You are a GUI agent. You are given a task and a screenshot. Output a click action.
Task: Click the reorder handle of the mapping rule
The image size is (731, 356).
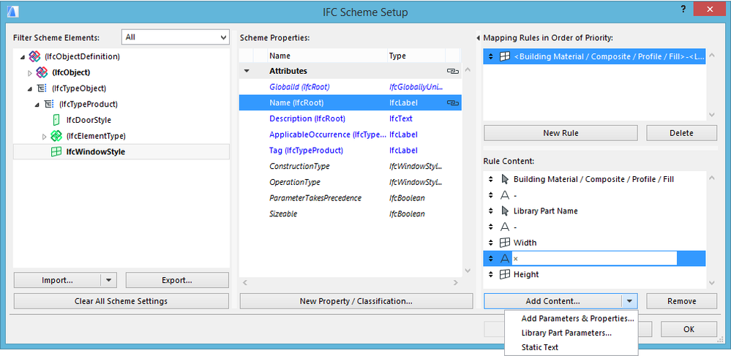(x=490, y=56)
